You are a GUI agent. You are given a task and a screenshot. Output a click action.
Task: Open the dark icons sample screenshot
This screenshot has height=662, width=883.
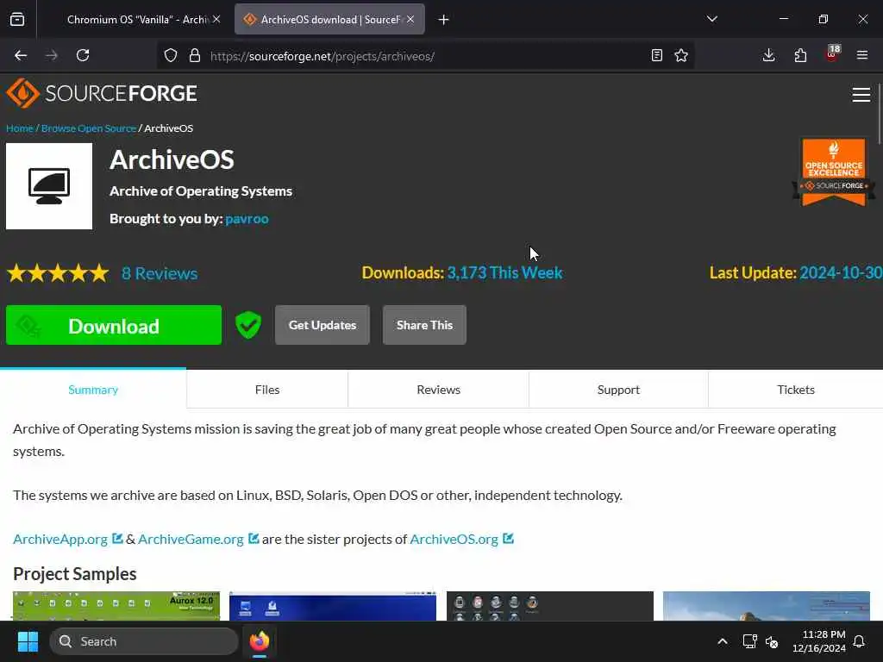click(x=550, y=606)
